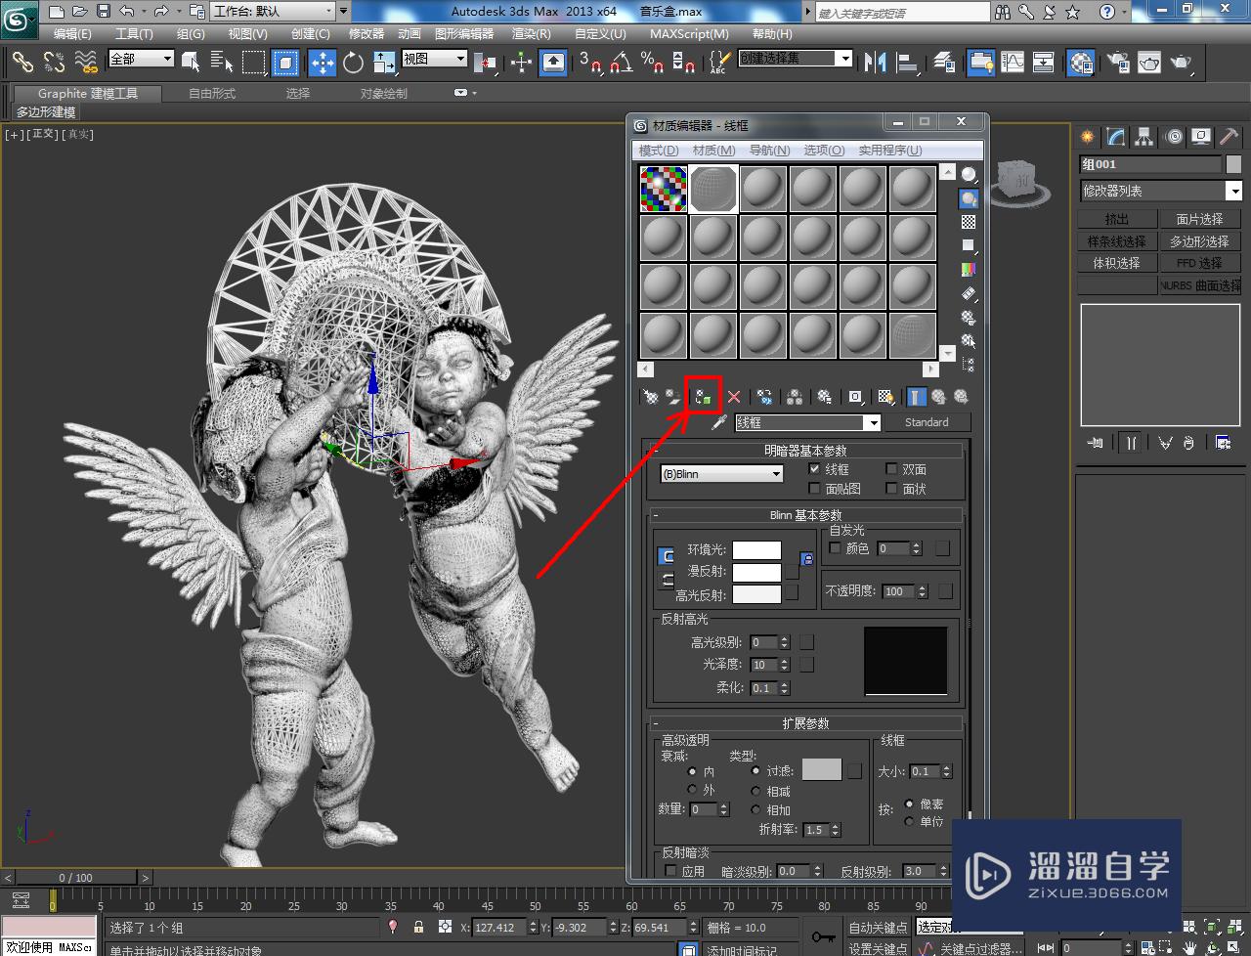Open the 渲染(R) menu
This screenshot has height=956, width=1251.
[531, 33]
